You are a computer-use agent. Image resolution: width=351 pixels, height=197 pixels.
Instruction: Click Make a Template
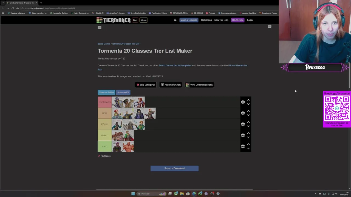coord(189,20)
